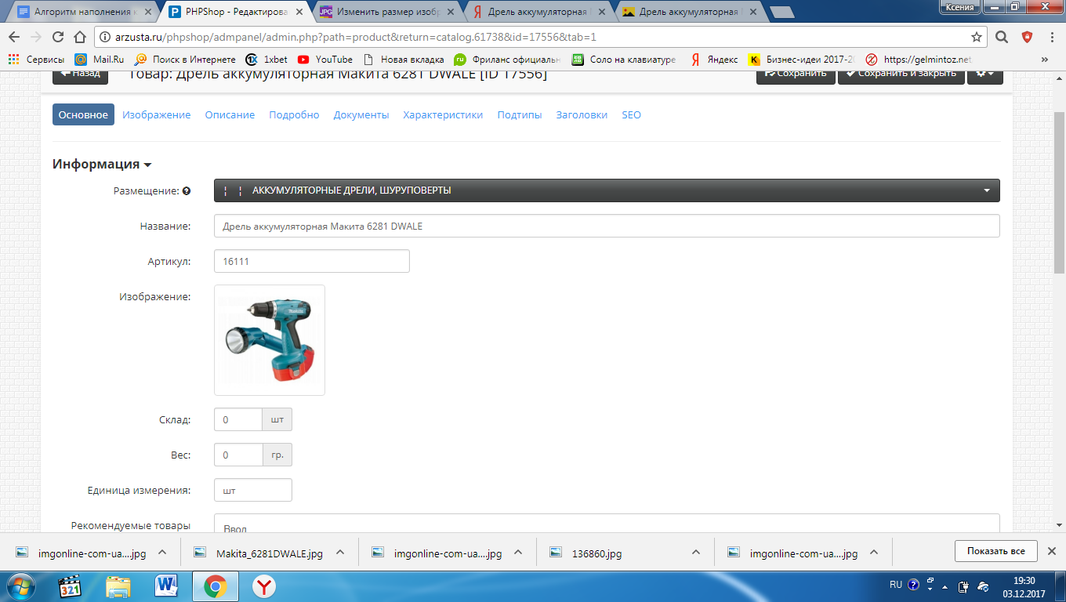Reload the current page
1066x602 pixels.
(x=57, y=37)
